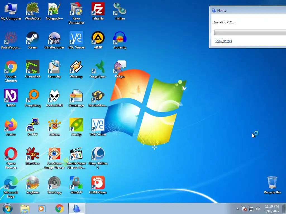Select the WinMerge shortcut
Viewport: 286px width, 214px height.
pyautogui.click(x=76, y=98)
